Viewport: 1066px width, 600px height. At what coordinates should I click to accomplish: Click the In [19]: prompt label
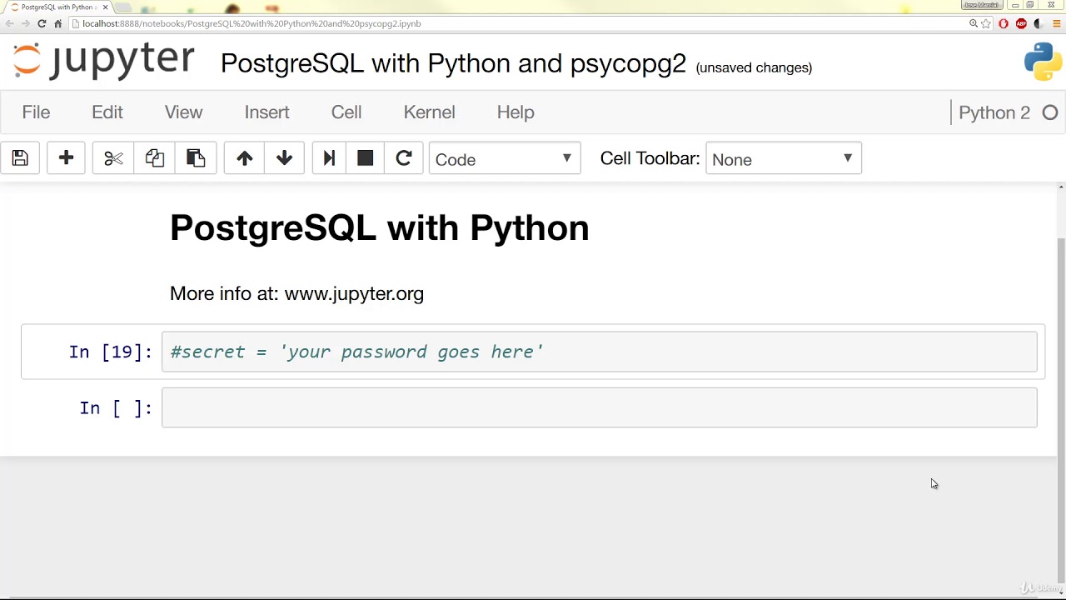111,352
